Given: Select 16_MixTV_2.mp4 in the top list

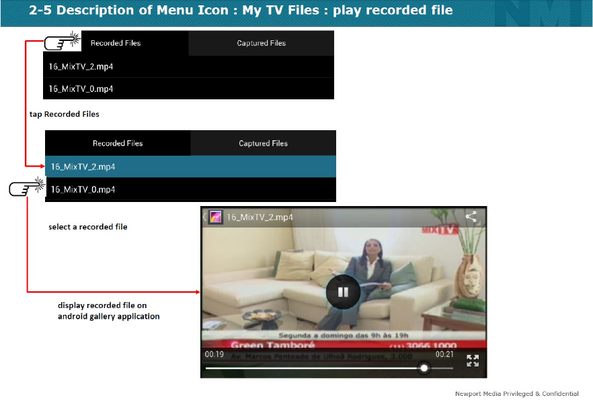Looking at the screenshot, I should (x=188, y=67).
